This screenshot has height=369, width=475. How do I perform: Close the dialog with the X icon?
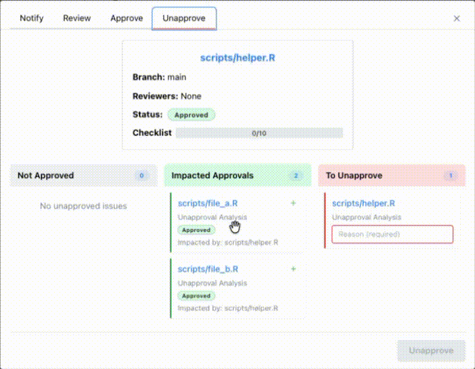[x=457, y=19]
